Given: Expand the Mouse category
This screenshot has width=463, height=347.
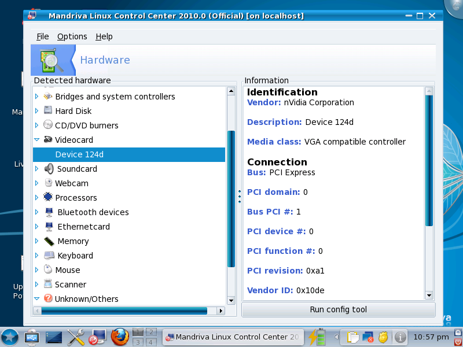Looking at the screenshot, I should [x=36, y=270].
